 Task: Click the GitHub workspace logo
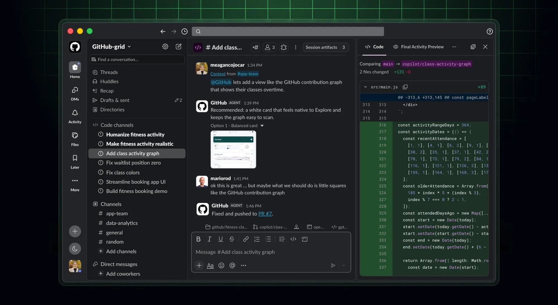click(x=75, y=47)
